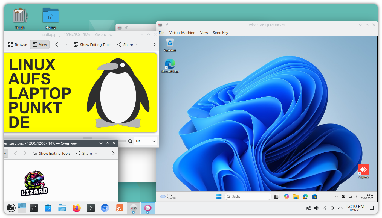
Task: Switch Gwenview to Browse mode
Action: point(18,45)
